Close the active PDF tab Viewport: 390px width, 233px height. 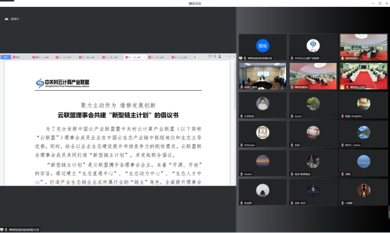tap(144, 57)
